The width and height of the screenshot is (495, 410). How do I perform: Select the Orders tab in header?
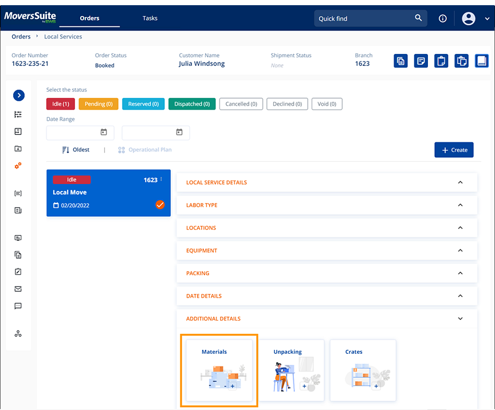89,18
